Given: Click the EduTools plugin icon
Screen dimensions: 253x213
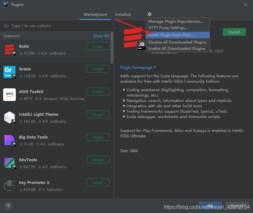Looking at the screenshot, I should tap(9, 163).
